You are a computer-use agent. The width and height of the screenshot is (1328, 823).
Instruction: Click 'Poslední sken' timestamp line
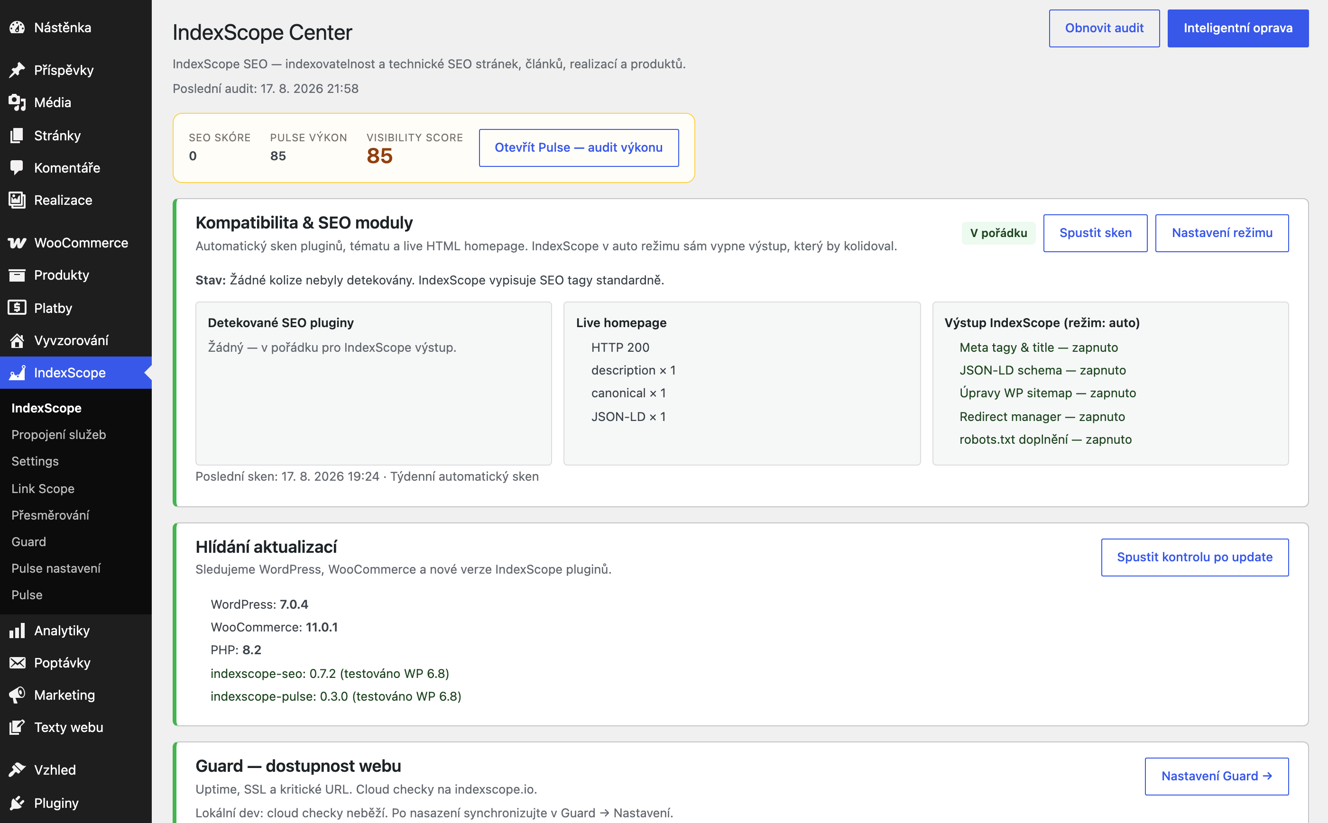click(x=367, y=476)
